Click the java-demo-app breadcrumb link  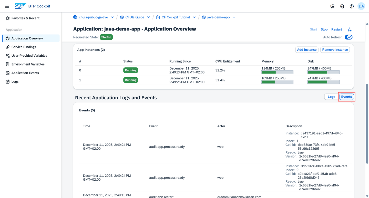click(x=219, y=17)
